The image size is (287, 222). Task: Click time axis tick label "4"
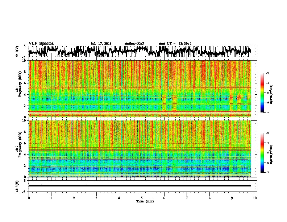(119, 198)
